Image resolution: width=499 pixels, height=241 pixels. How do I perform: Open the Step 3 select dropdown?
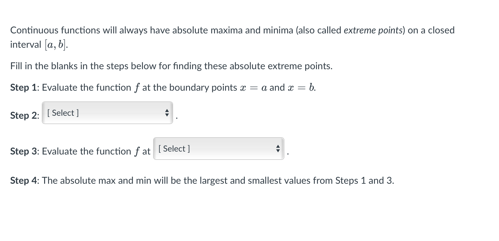coord(219,149)
